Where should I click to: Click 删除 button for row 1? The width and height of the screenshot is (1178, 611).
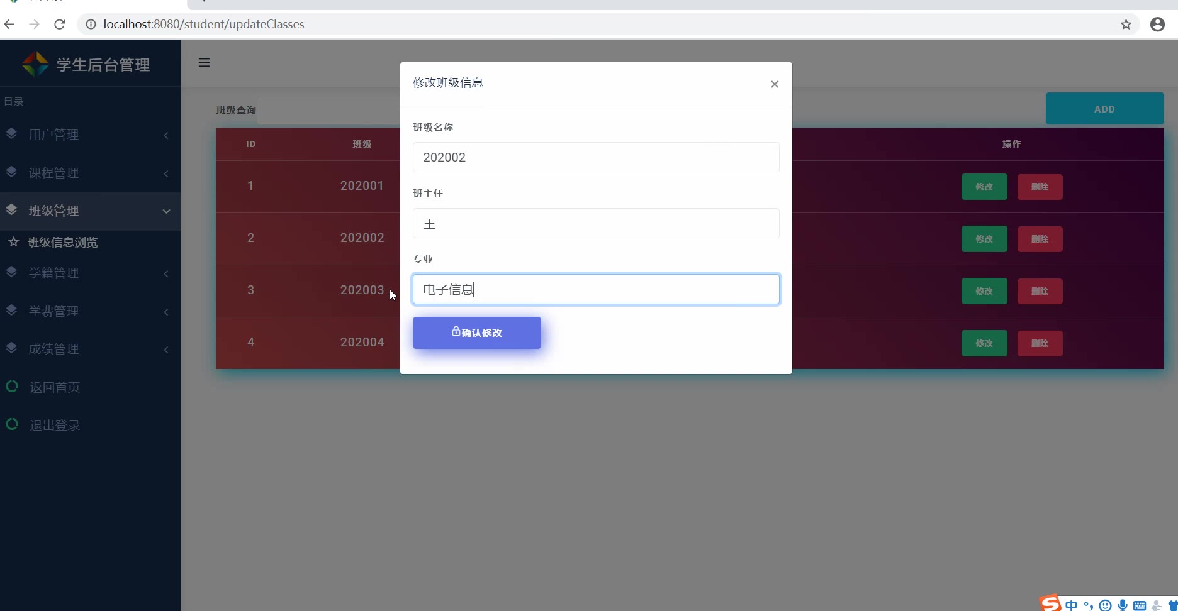[1040, 187]
